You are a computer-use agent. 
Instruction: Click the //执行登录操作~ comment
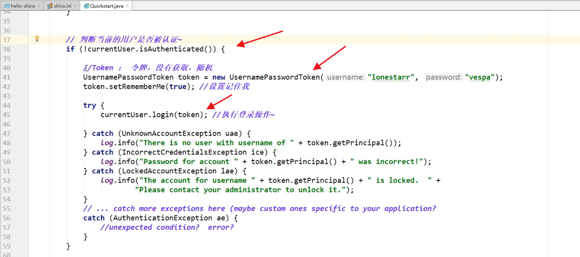(x=243, y=114)
